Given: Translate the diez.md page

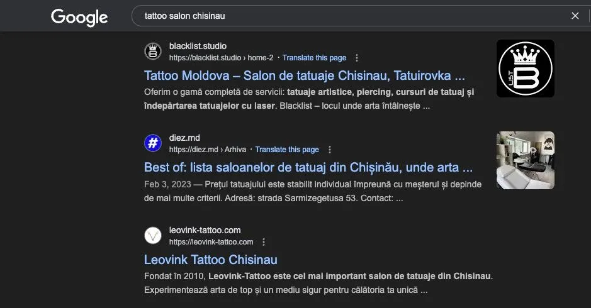Looking at the screenshot, I should click(287, 150).
